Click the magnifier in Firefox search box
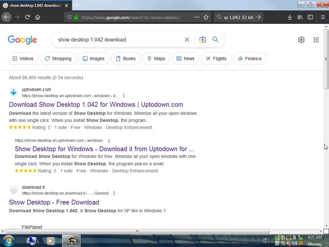The width and height of the screenshot is (329, 247). (219, 17)
